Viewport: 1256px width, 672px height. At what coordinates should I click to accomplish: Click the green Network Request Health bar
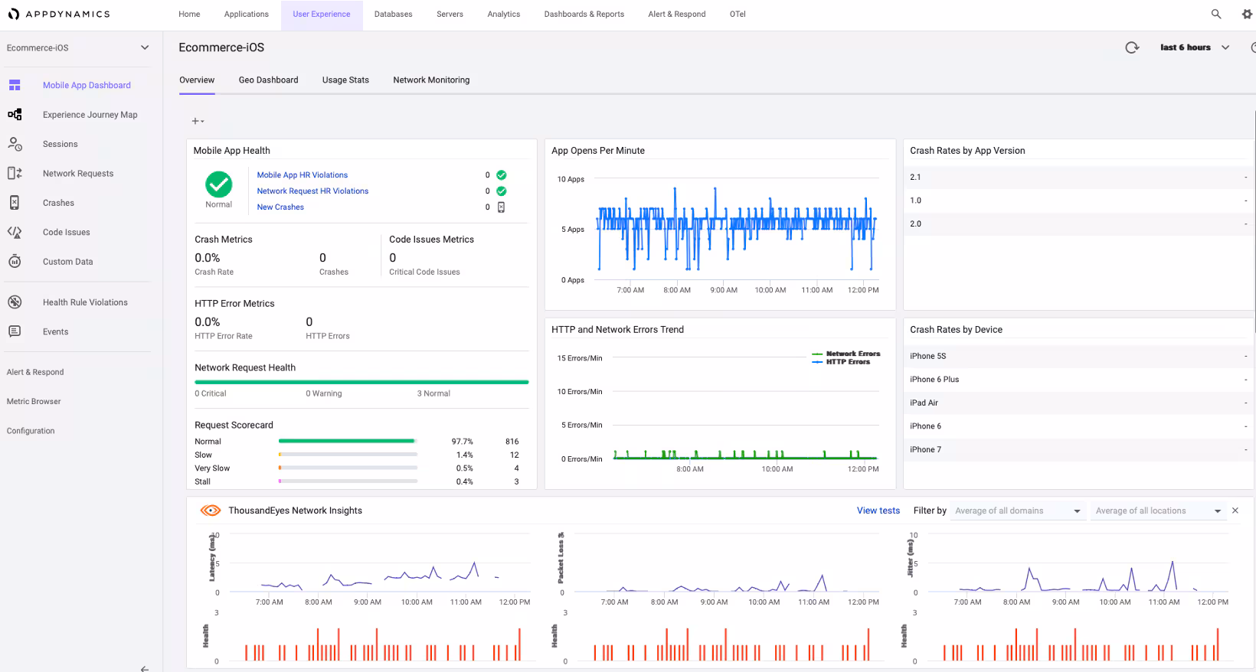click(x=361, y=382)
